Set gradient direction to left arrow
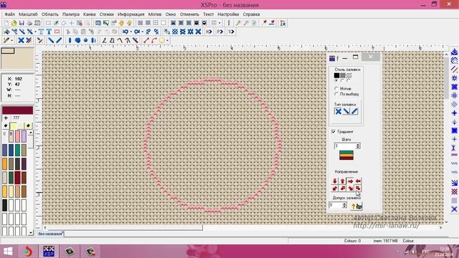Image resolution: width=459 pixels, height=258 pixels. click(358, 181)
